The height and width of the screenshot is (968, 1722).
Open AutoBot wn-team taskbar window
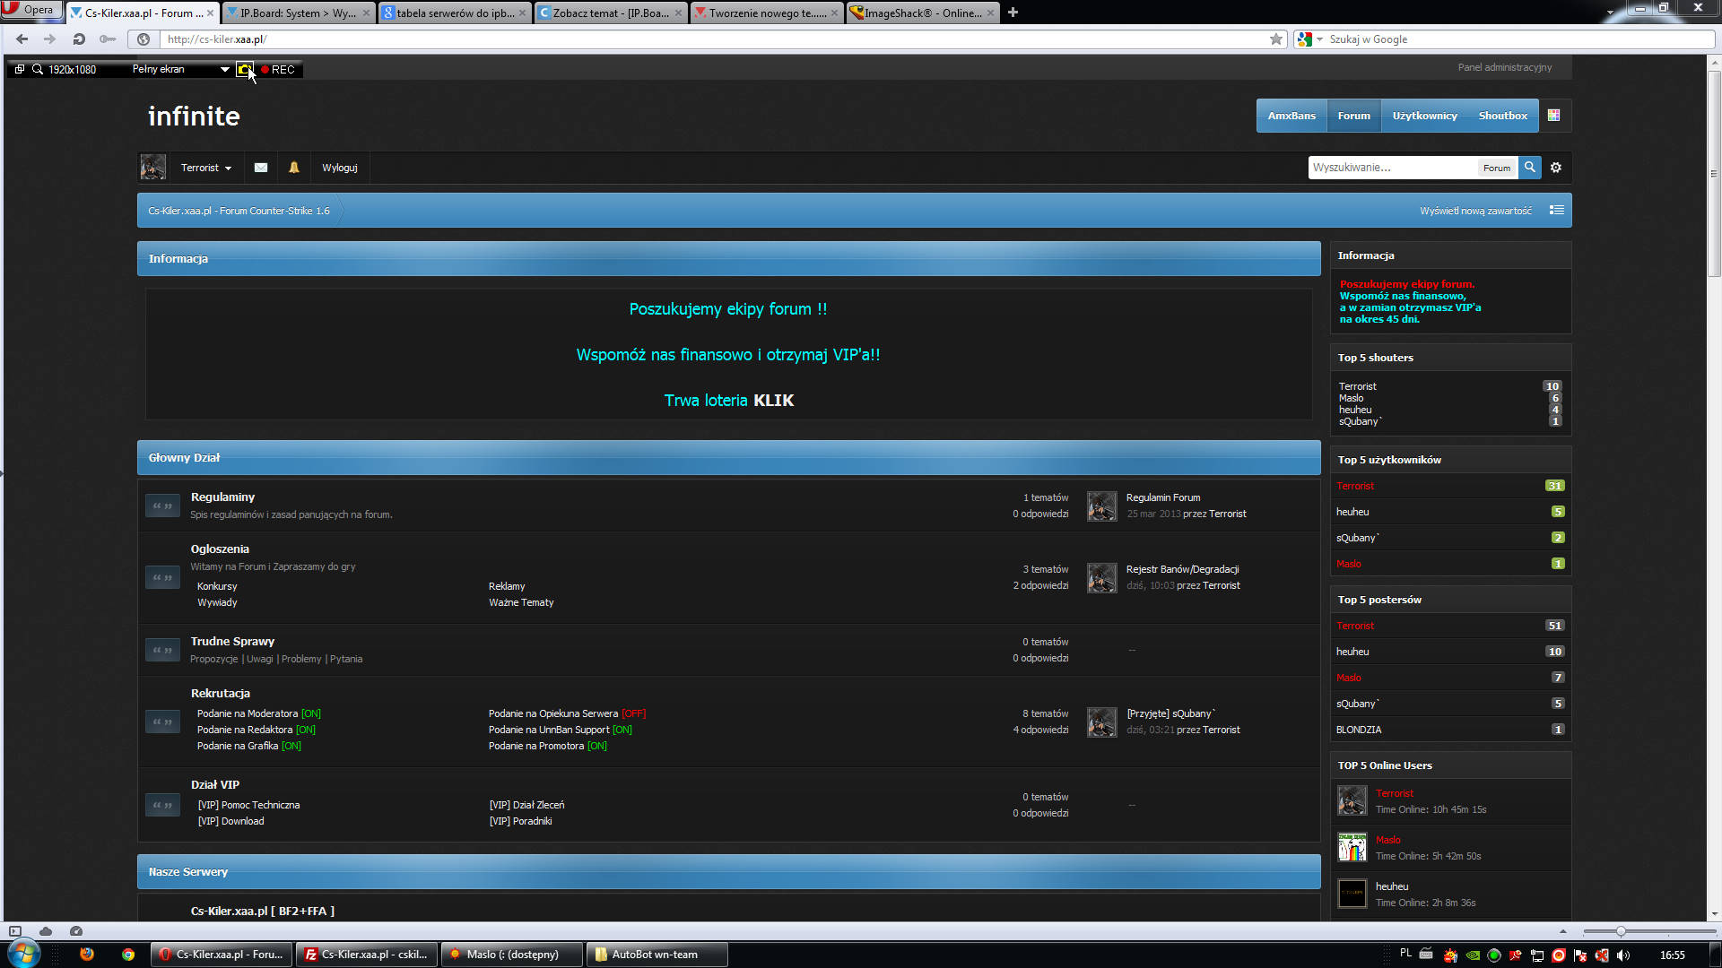(656, 955)
